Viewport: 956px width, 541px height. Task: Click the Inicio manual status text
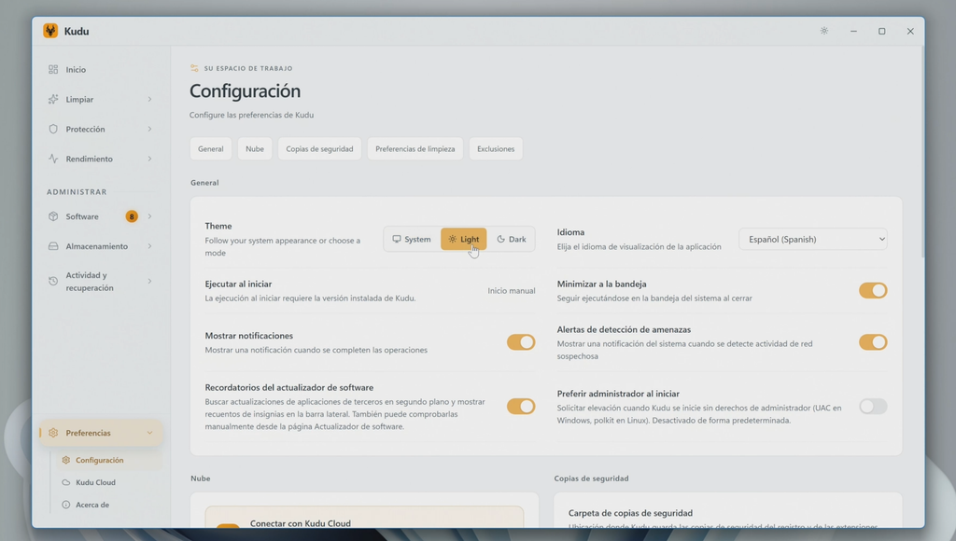(x=511, y=291)
